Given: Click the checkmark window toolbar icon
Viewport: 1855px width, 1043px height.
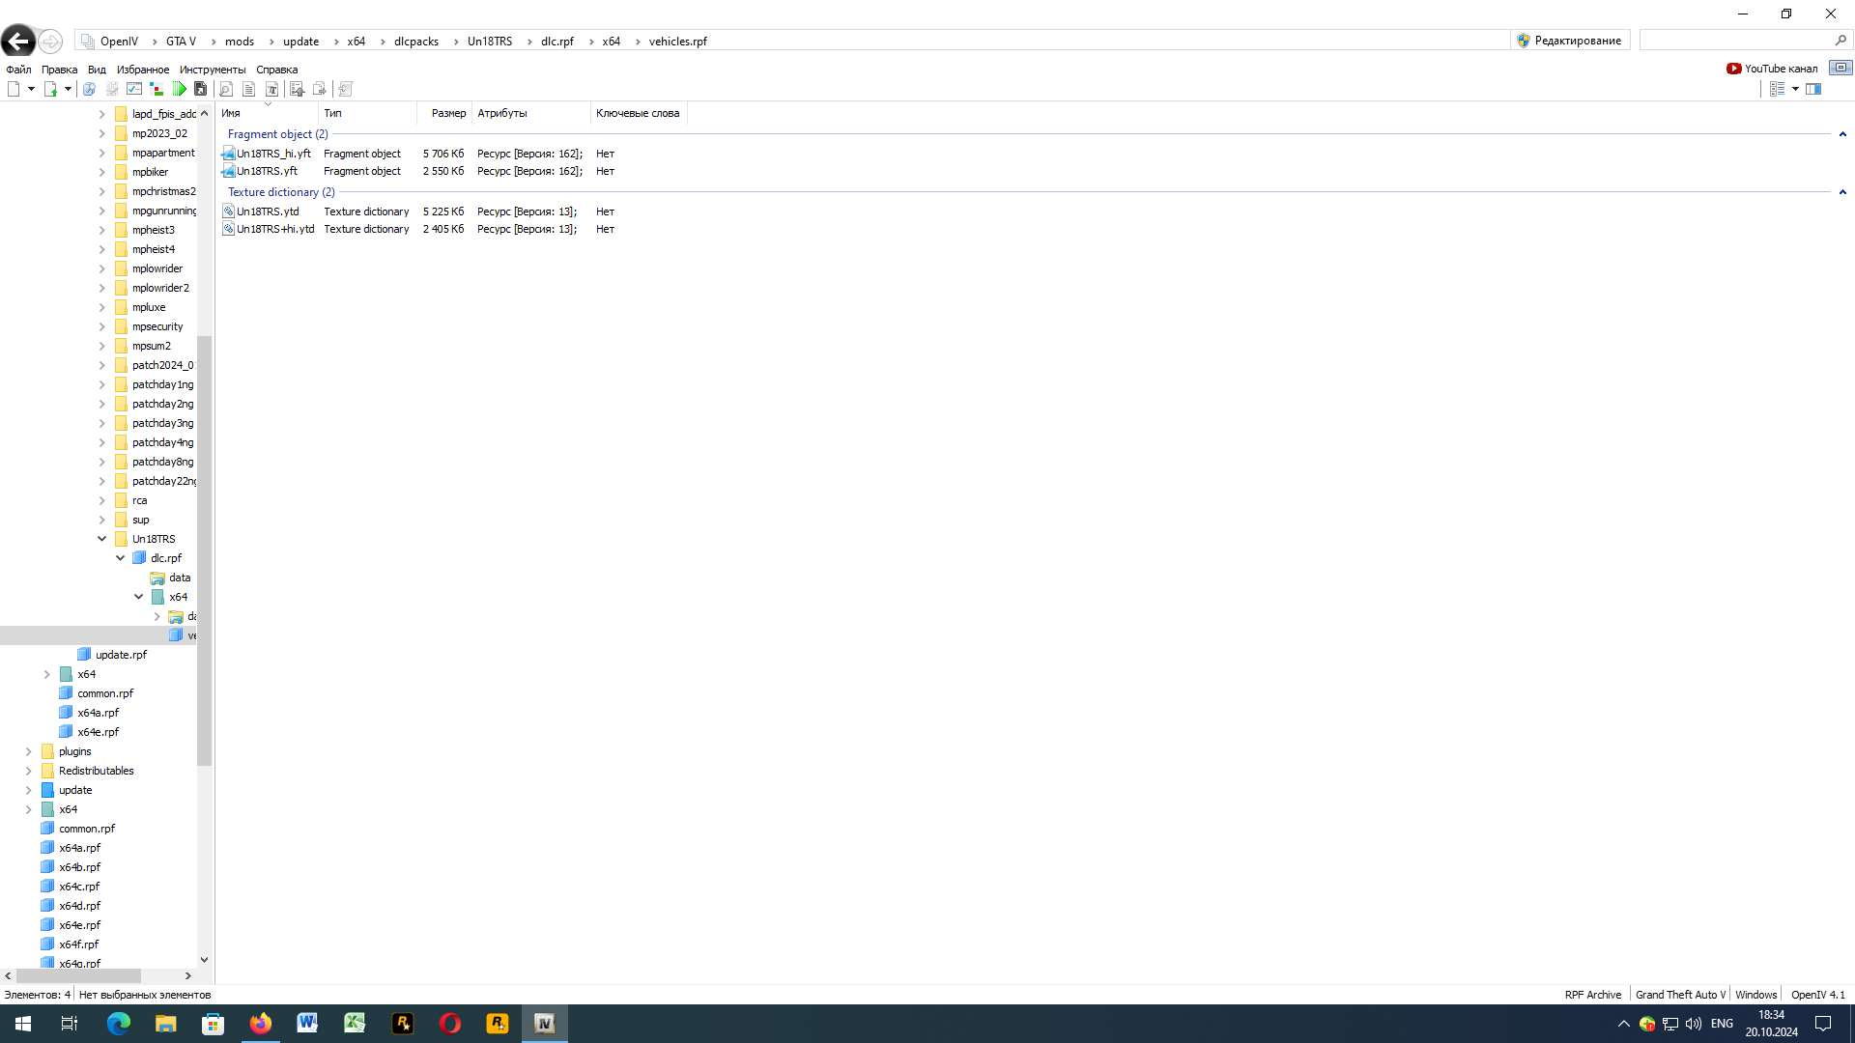Looking at the screenshot, I should (x=134, y=89).
